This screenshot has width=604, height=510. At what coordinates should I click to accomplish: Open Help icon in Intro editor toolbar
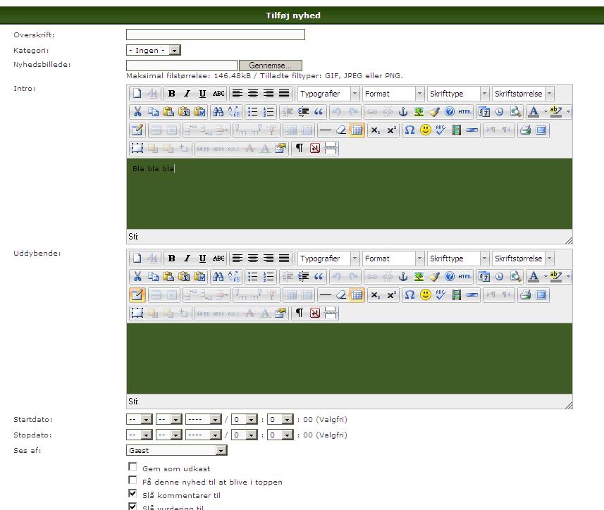(450, 112)
